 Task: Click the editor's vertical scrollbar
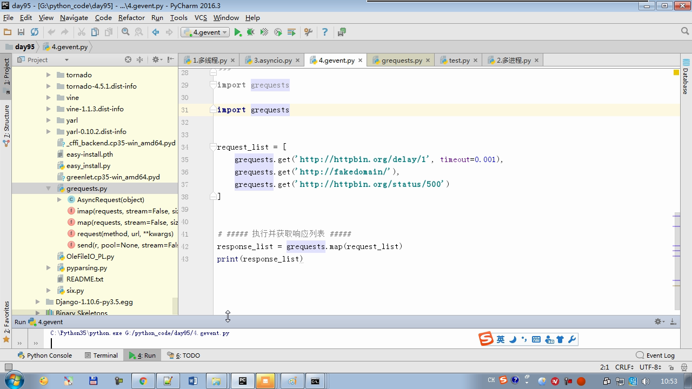[676, 259]
